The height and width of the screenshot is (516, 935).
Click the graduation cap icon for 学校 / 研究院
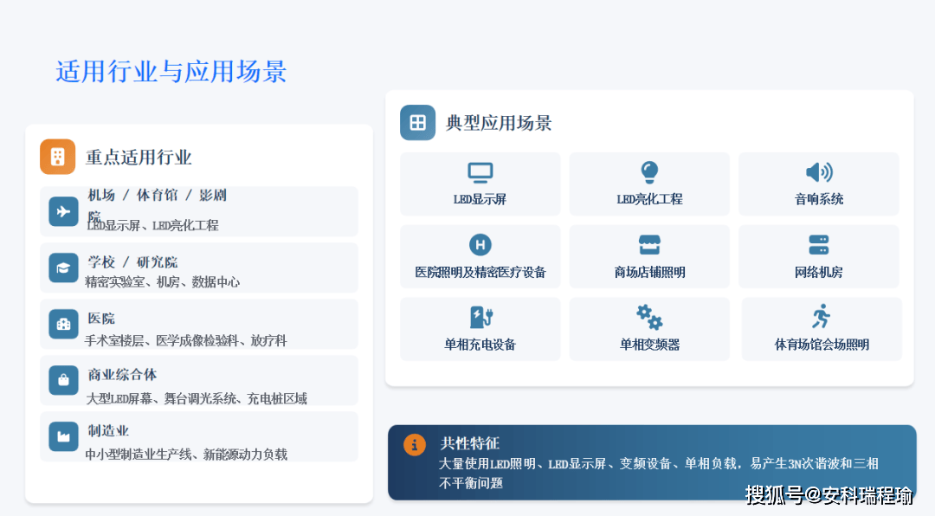63,268
